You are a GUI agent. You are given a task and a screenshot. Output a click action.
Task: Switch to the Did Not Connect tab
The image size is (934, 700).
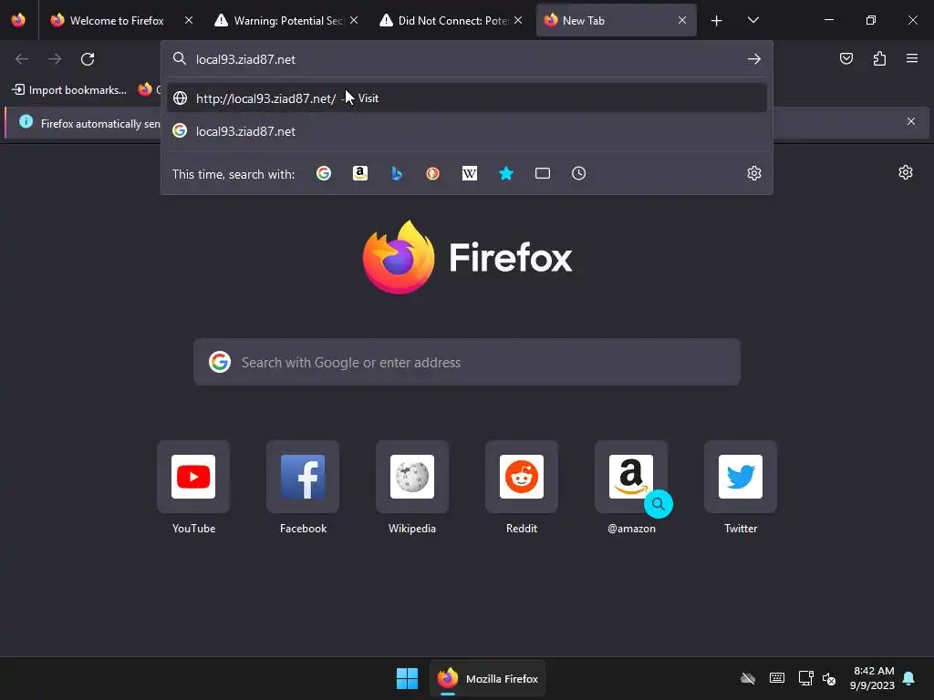click(444, 20)
